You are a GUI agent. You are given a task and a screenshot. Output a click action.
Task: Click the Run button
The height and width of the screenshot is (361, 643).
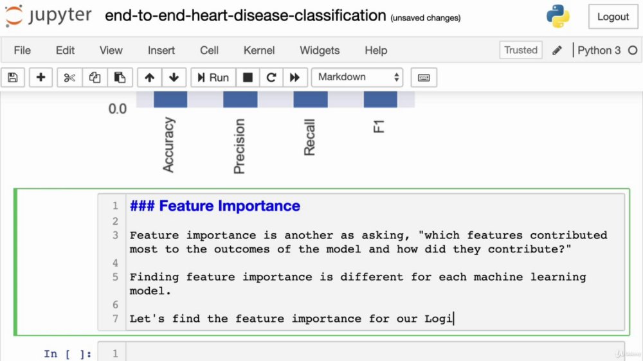coord(213,78)
